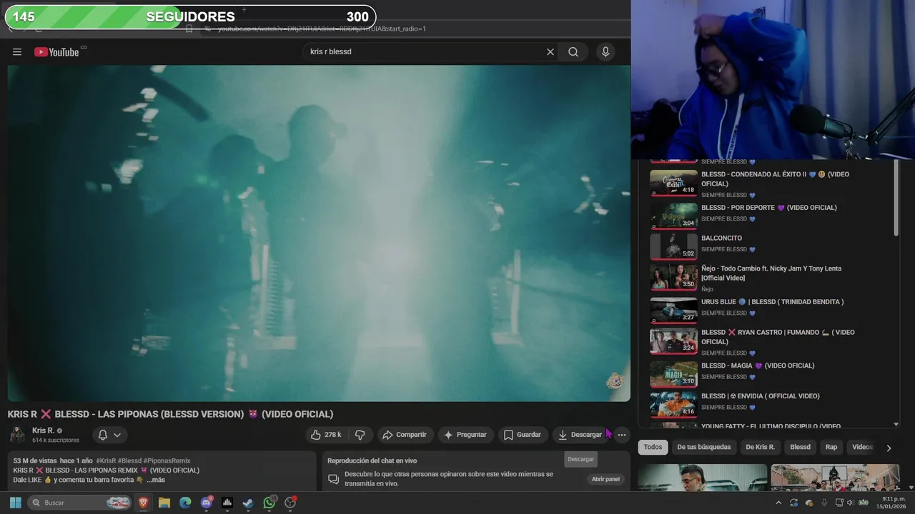Like the video with the thumbs-up 278 k

point(327,434)
